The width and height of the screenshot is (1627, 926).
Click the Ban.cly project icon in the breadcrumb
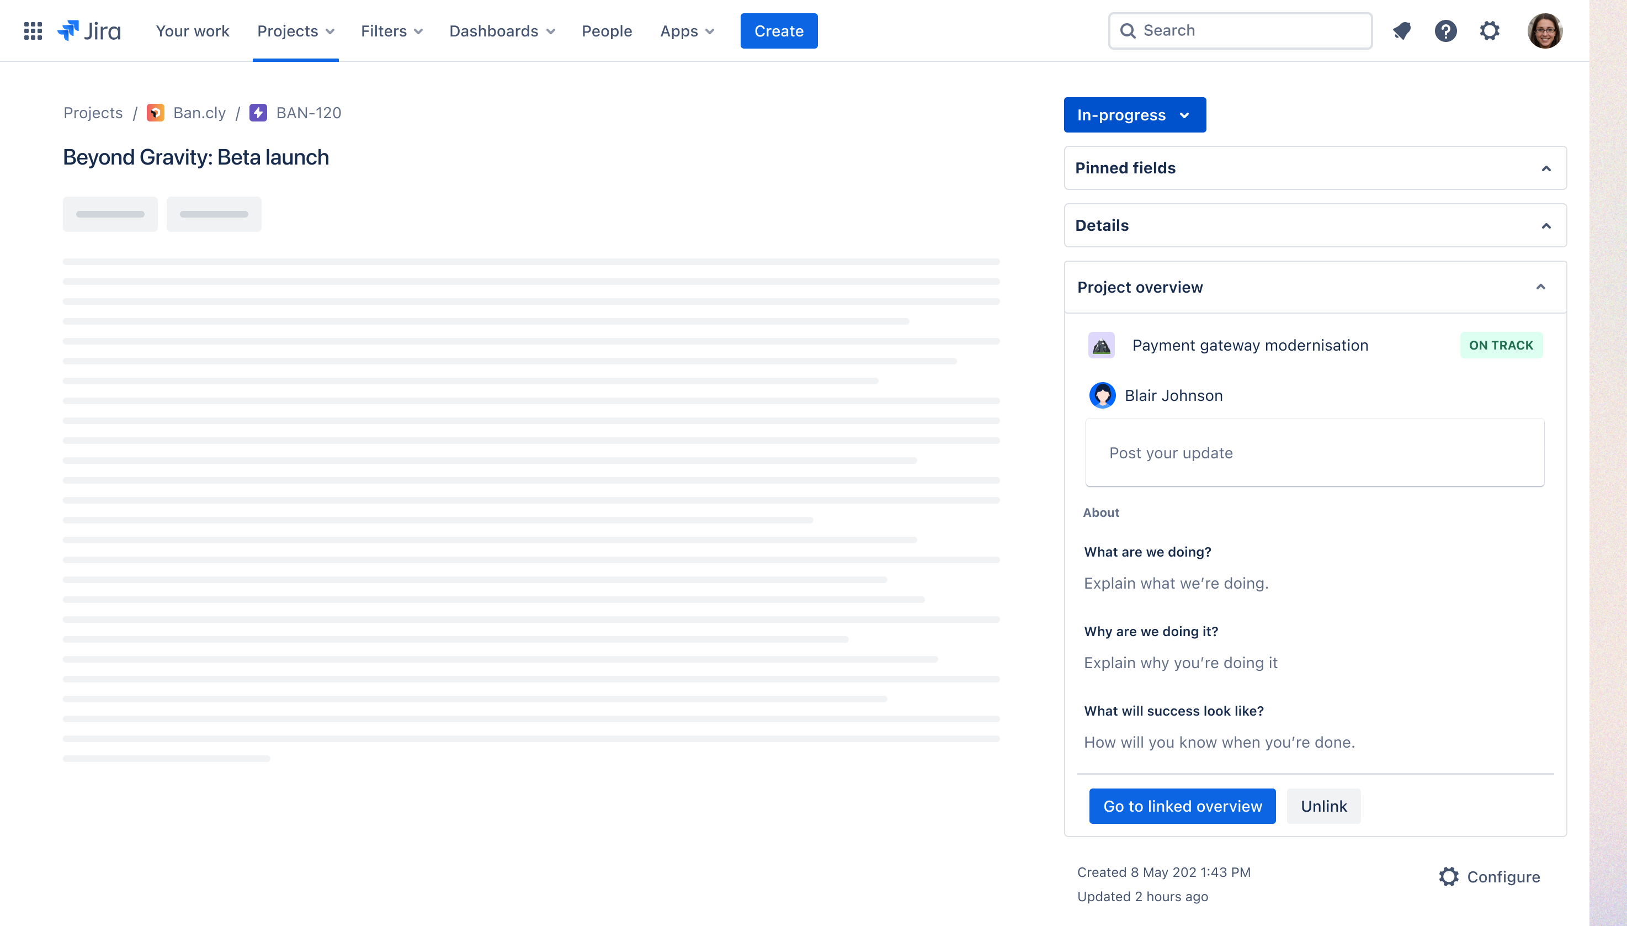click(156, 113)
